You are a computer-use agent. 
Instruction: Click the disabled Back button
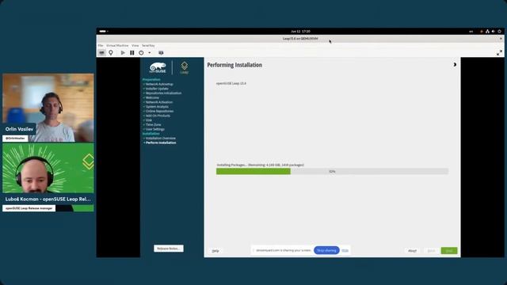[431, 251]
